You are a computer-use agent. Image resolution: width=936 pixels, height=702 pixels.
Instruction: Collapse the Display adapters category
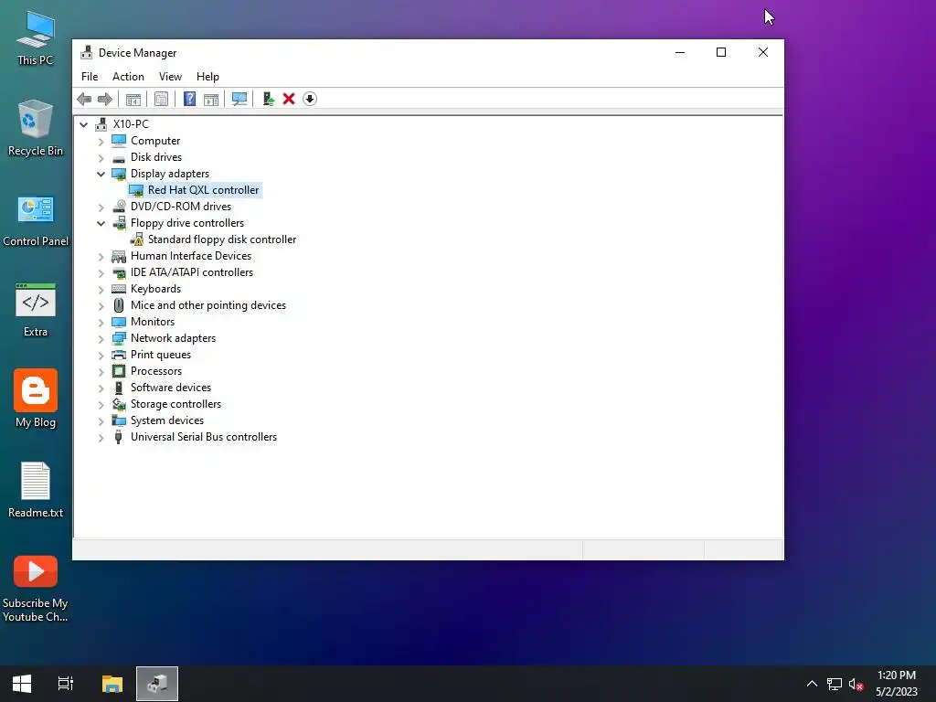(101, 175)
